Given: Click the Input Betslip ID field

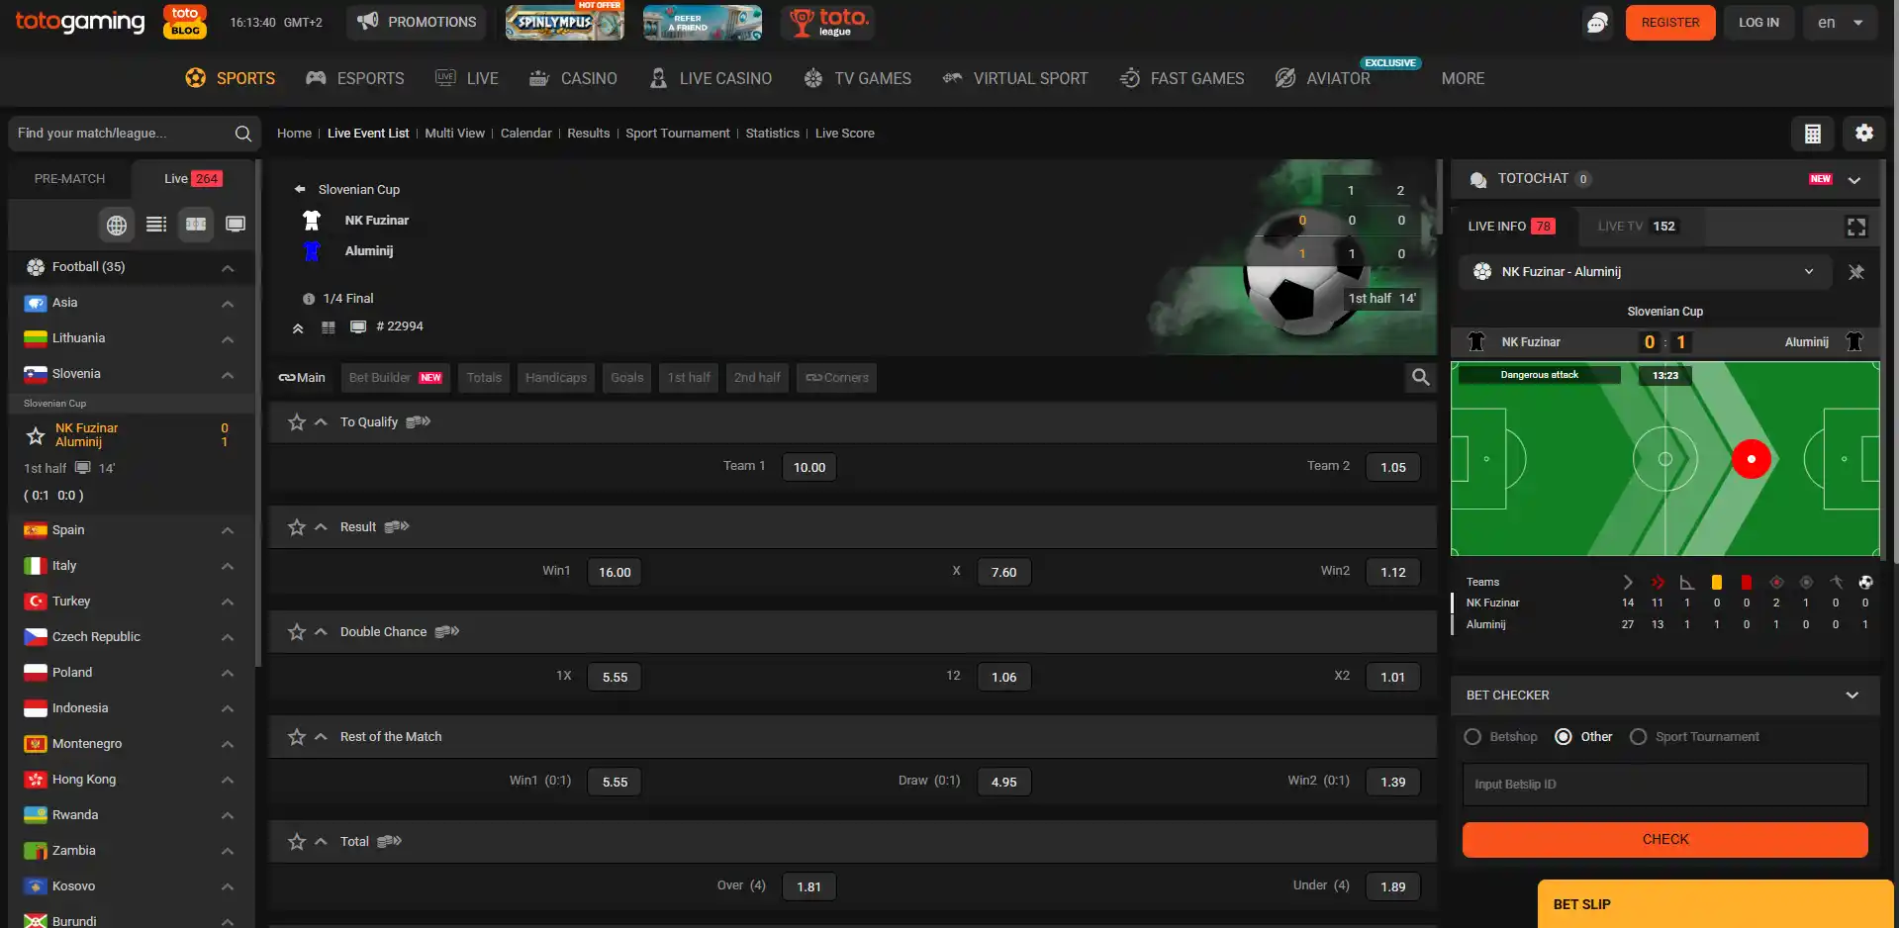Looking at the screenshot, I should pos(1665,785).
